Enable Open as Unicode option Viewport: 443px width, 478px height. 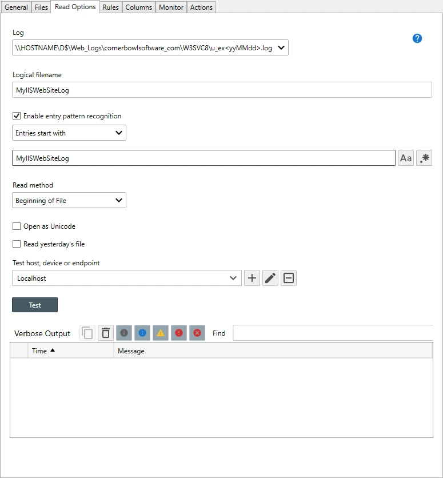17,226
